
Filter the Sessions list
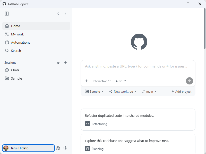coord(58,62)
